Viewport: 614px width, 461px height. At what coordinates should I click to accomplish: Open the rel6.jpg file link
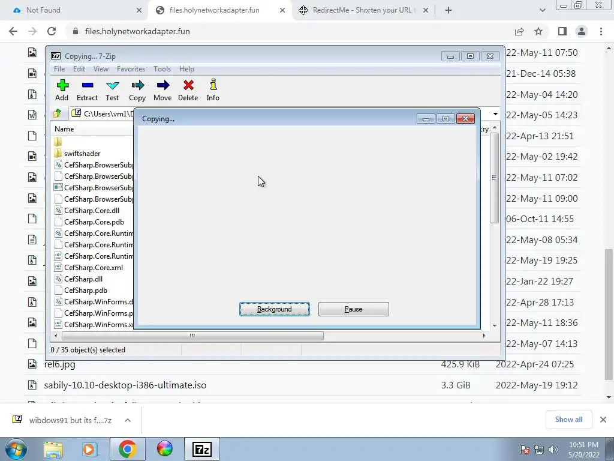pos(59,364)
